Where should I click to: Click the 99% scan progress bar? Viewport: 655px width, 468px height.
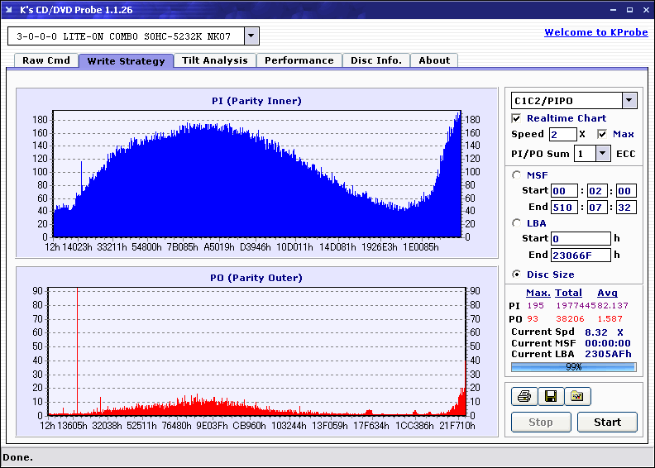[x=573, y=366]
